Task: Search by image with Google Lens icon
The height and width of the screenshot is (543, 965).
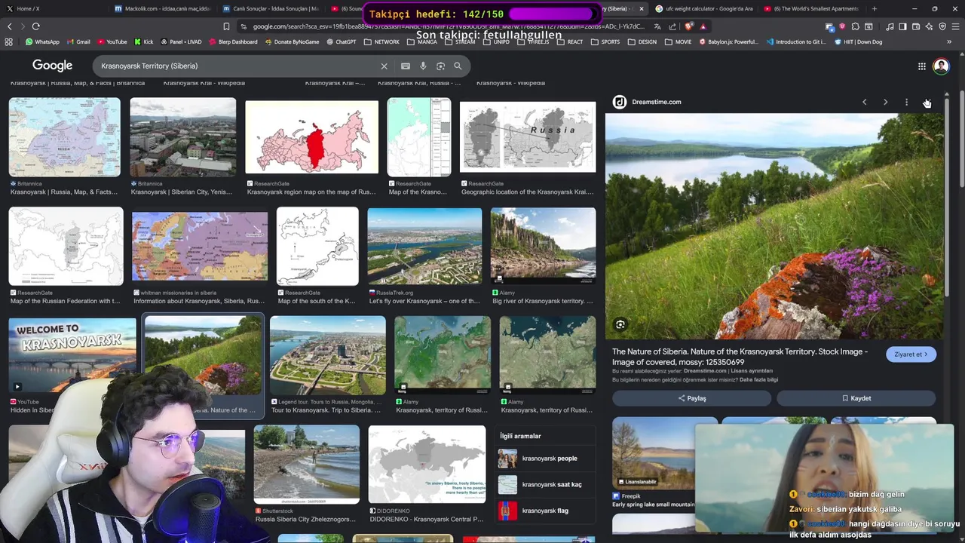Action: [x=440, y=66]
